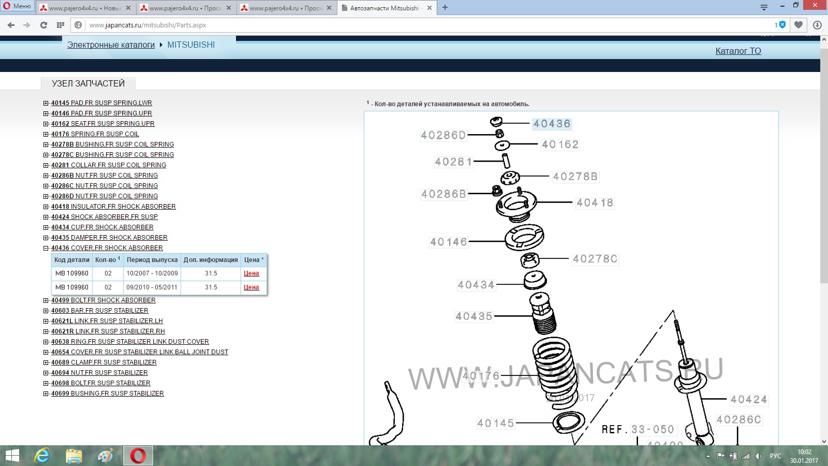Open the downloads arrow icon
Image resolution: width=828 pixels, height=466 pixels.
[x=817, y=25]
